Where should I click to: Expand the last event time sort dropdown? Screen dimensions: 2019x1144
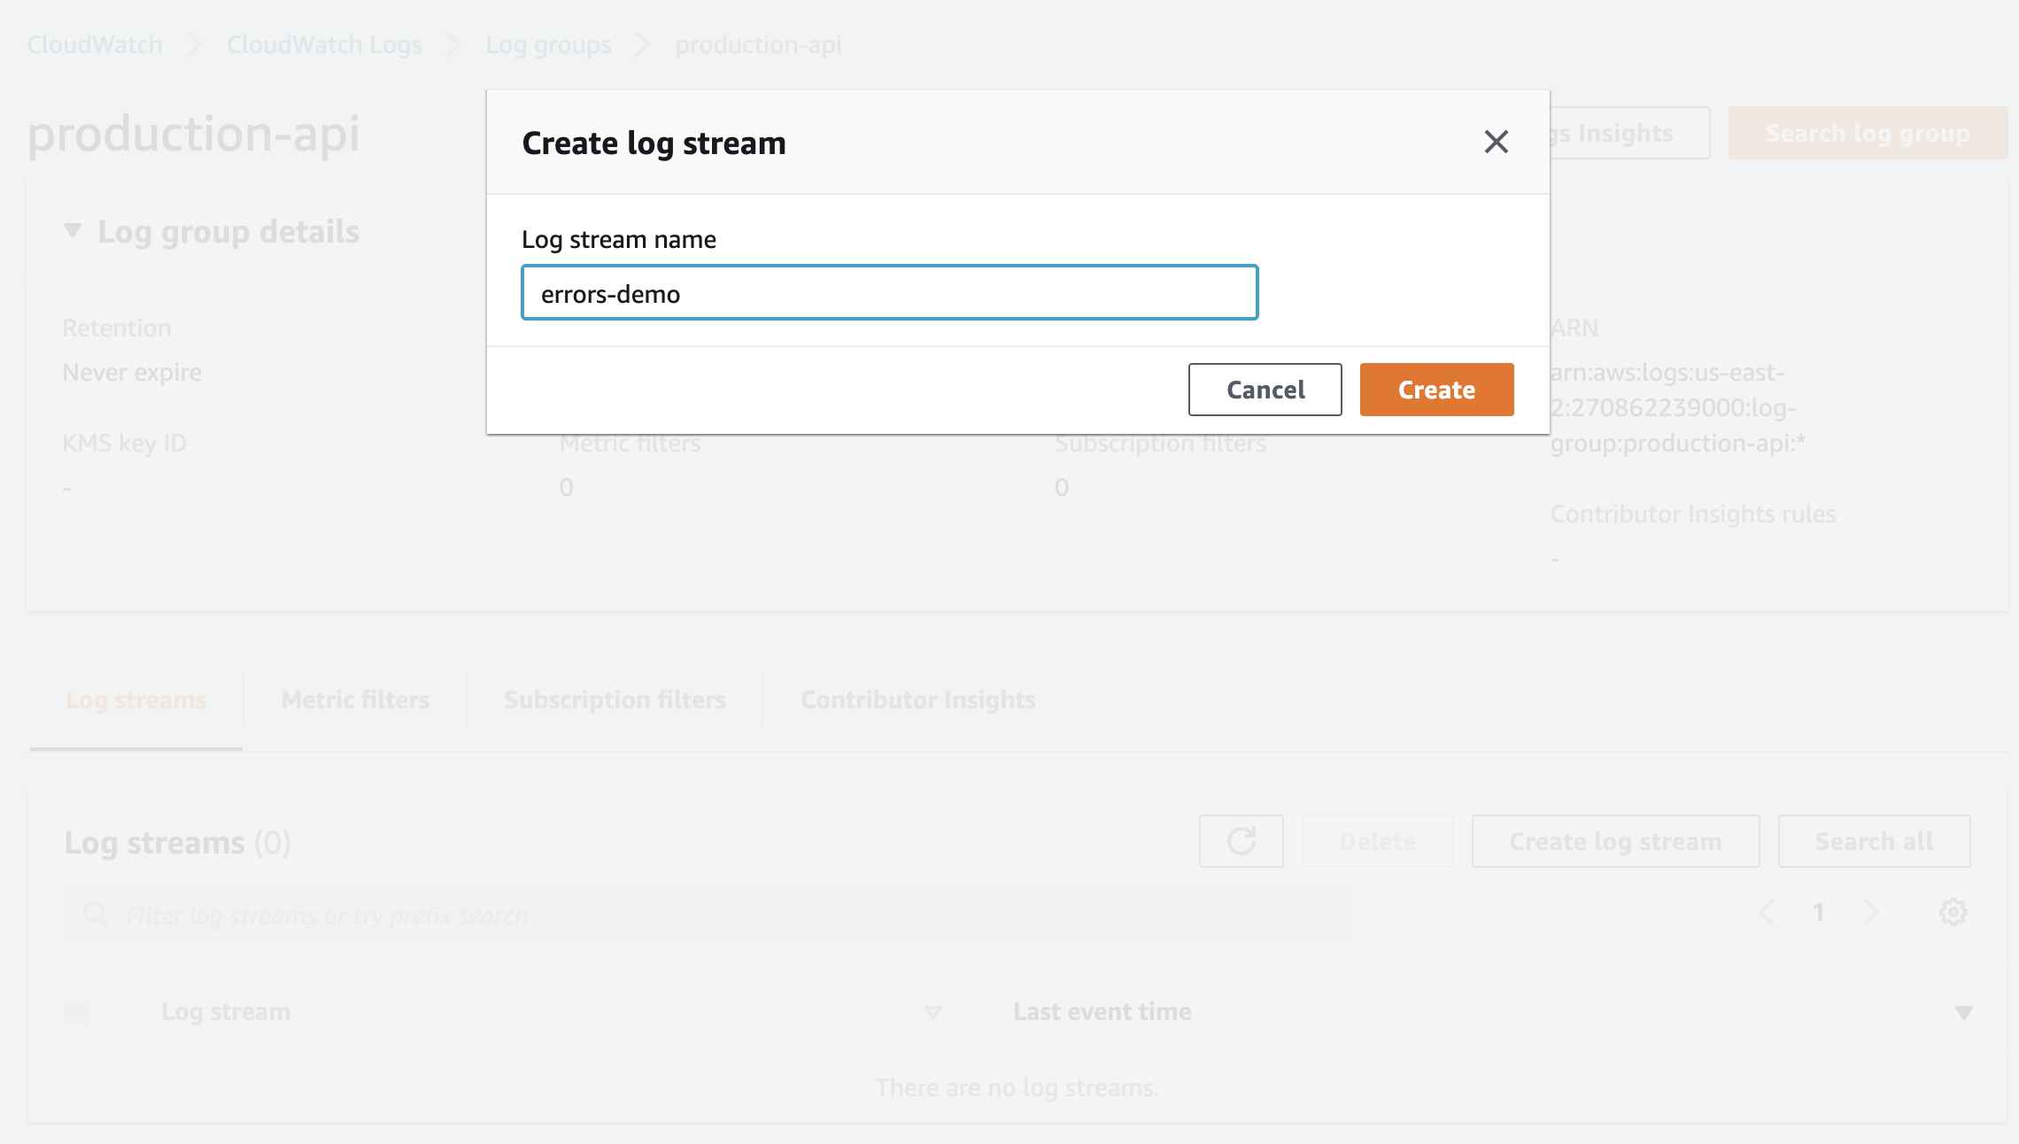[1965, 1011]
